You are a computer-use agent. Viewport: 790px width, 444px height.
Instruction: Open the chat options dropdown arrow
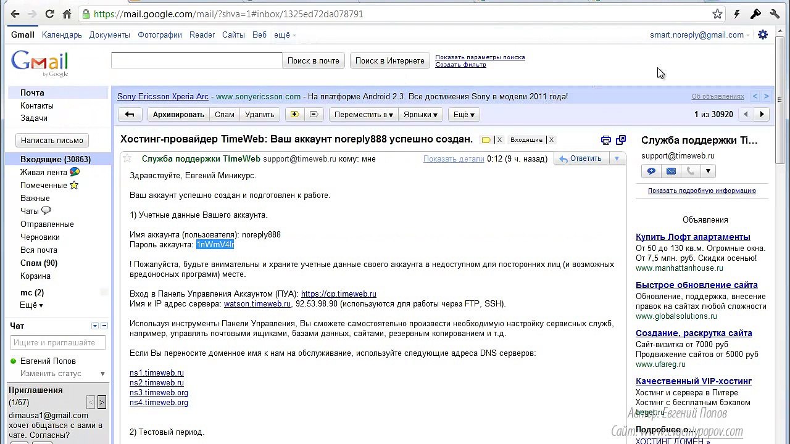(95, 326)
